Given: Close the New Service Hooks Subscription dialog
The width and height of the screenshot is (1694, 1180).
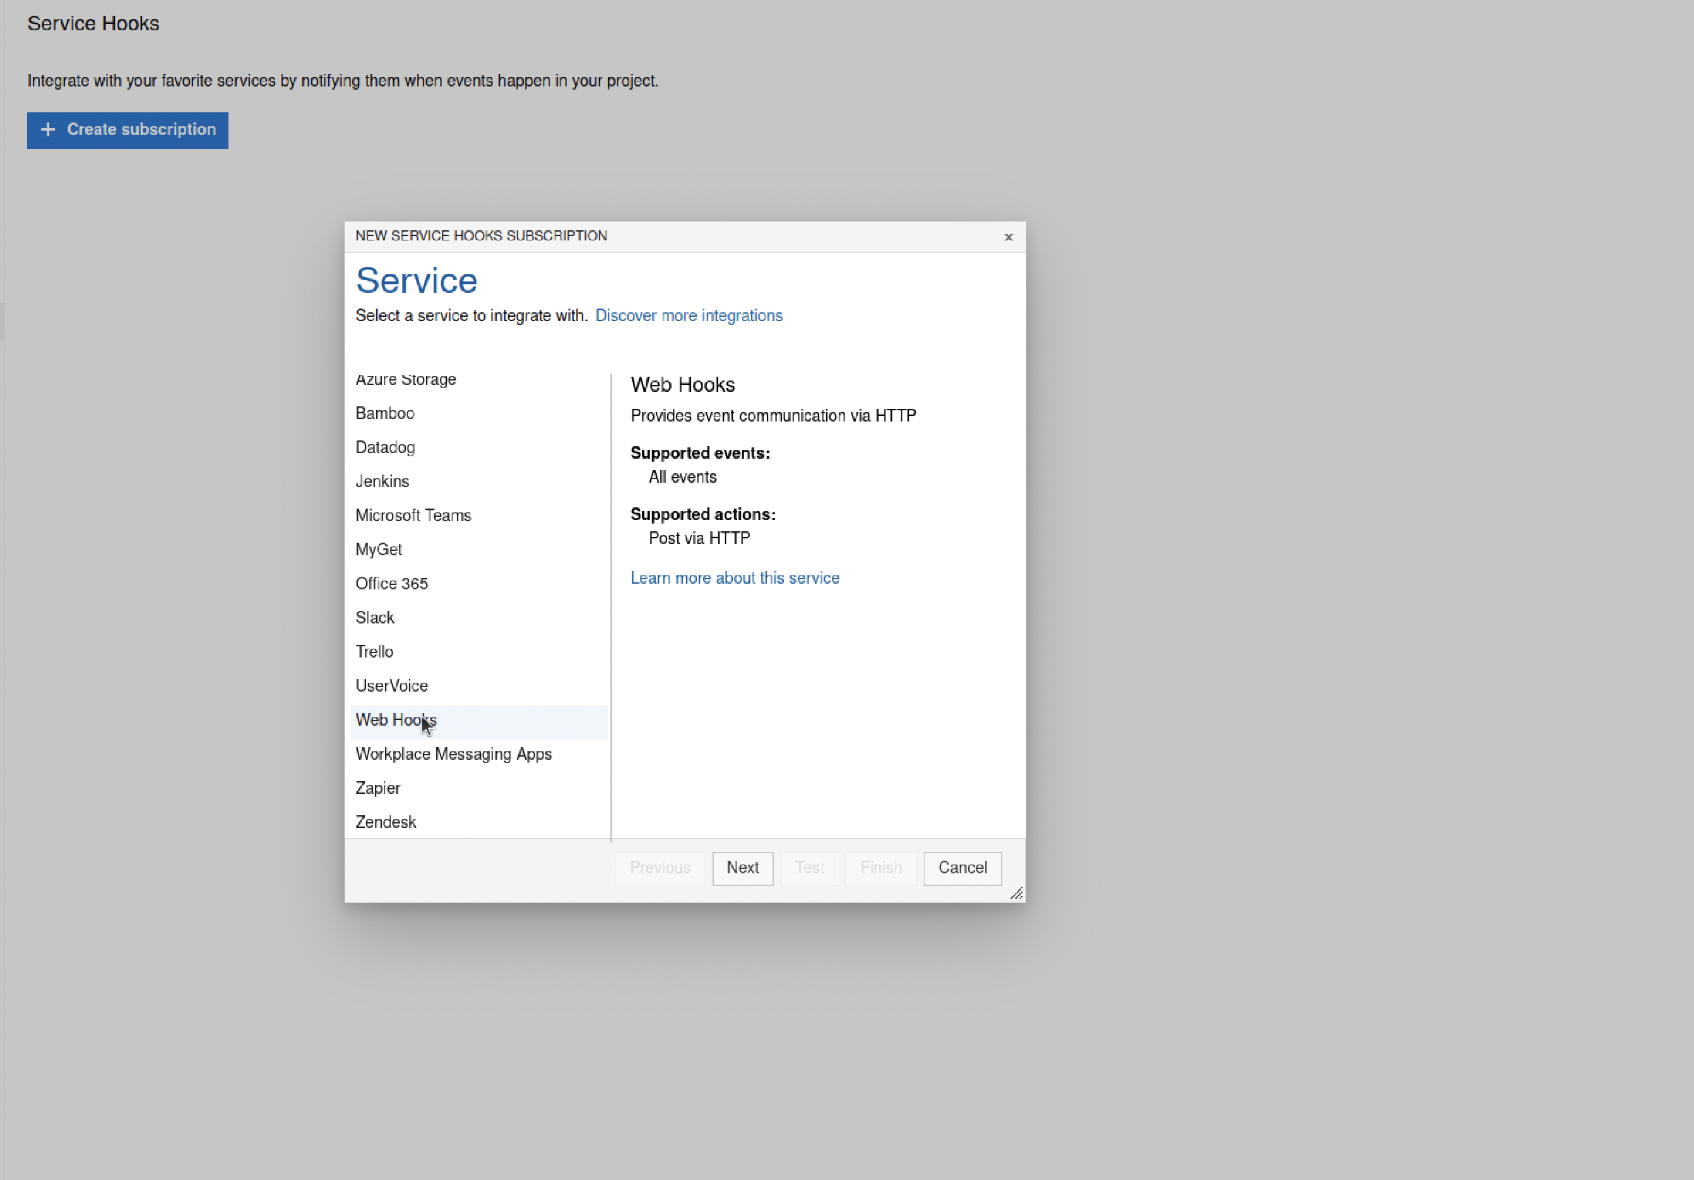Looking at the screenshot, I should [x=1008, y=237].
